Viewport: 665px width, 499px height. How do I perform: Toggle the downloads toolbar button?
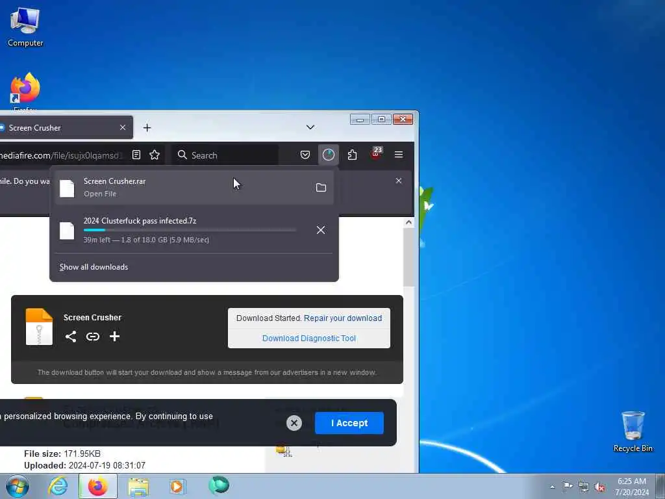328,155
